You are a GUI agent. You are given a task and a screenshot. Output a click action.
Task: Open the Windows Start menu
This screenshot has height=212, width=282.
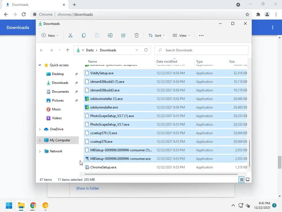click(x=9, y=205)
